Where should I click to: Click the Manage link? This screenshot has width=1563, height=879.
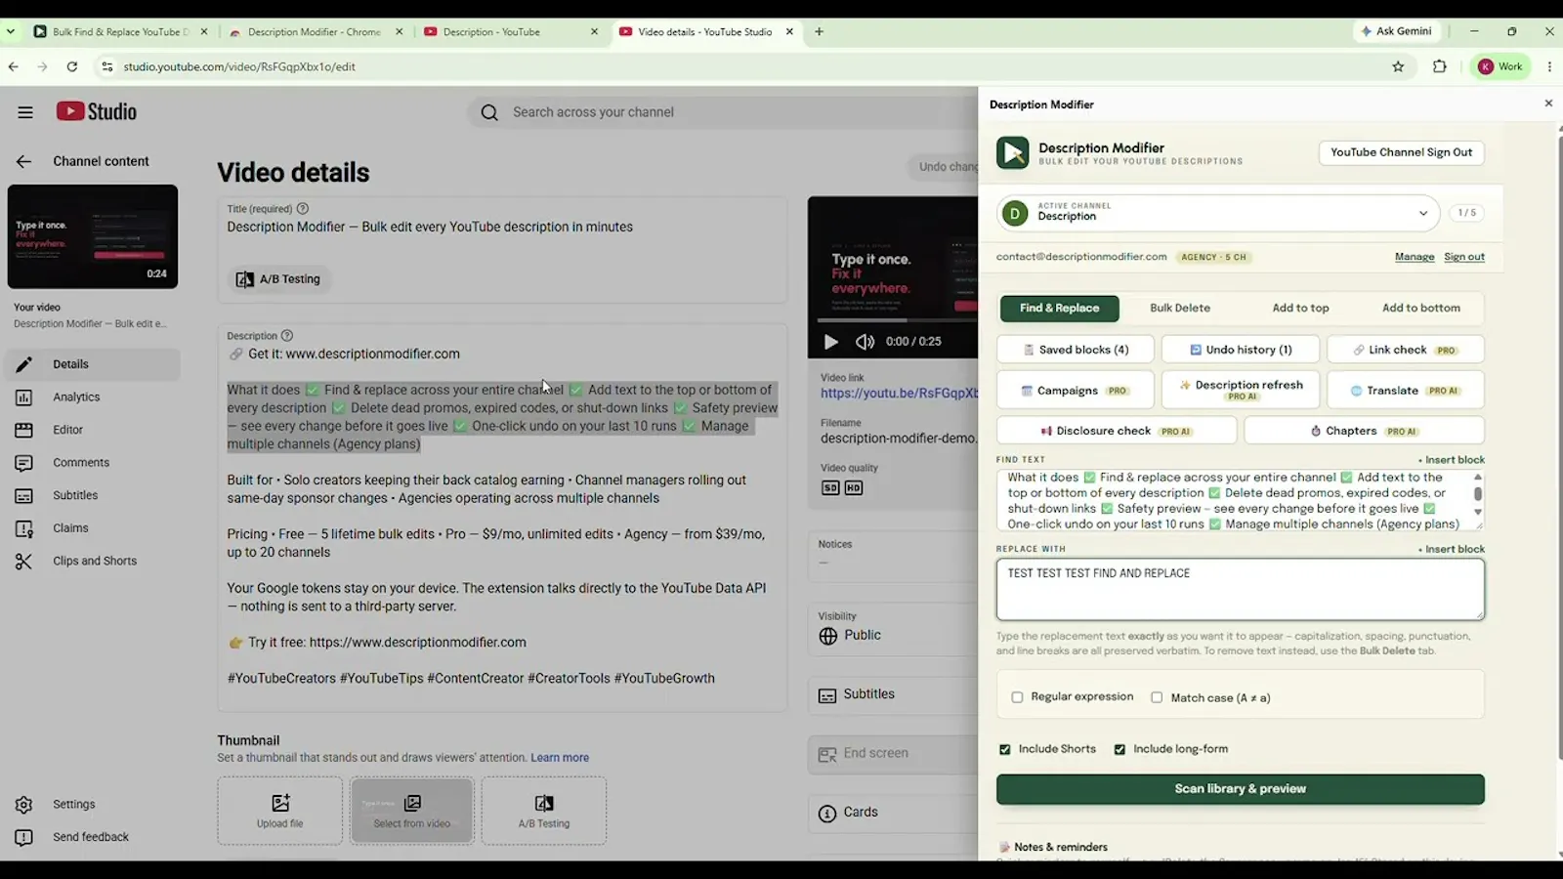(1415, 257)
